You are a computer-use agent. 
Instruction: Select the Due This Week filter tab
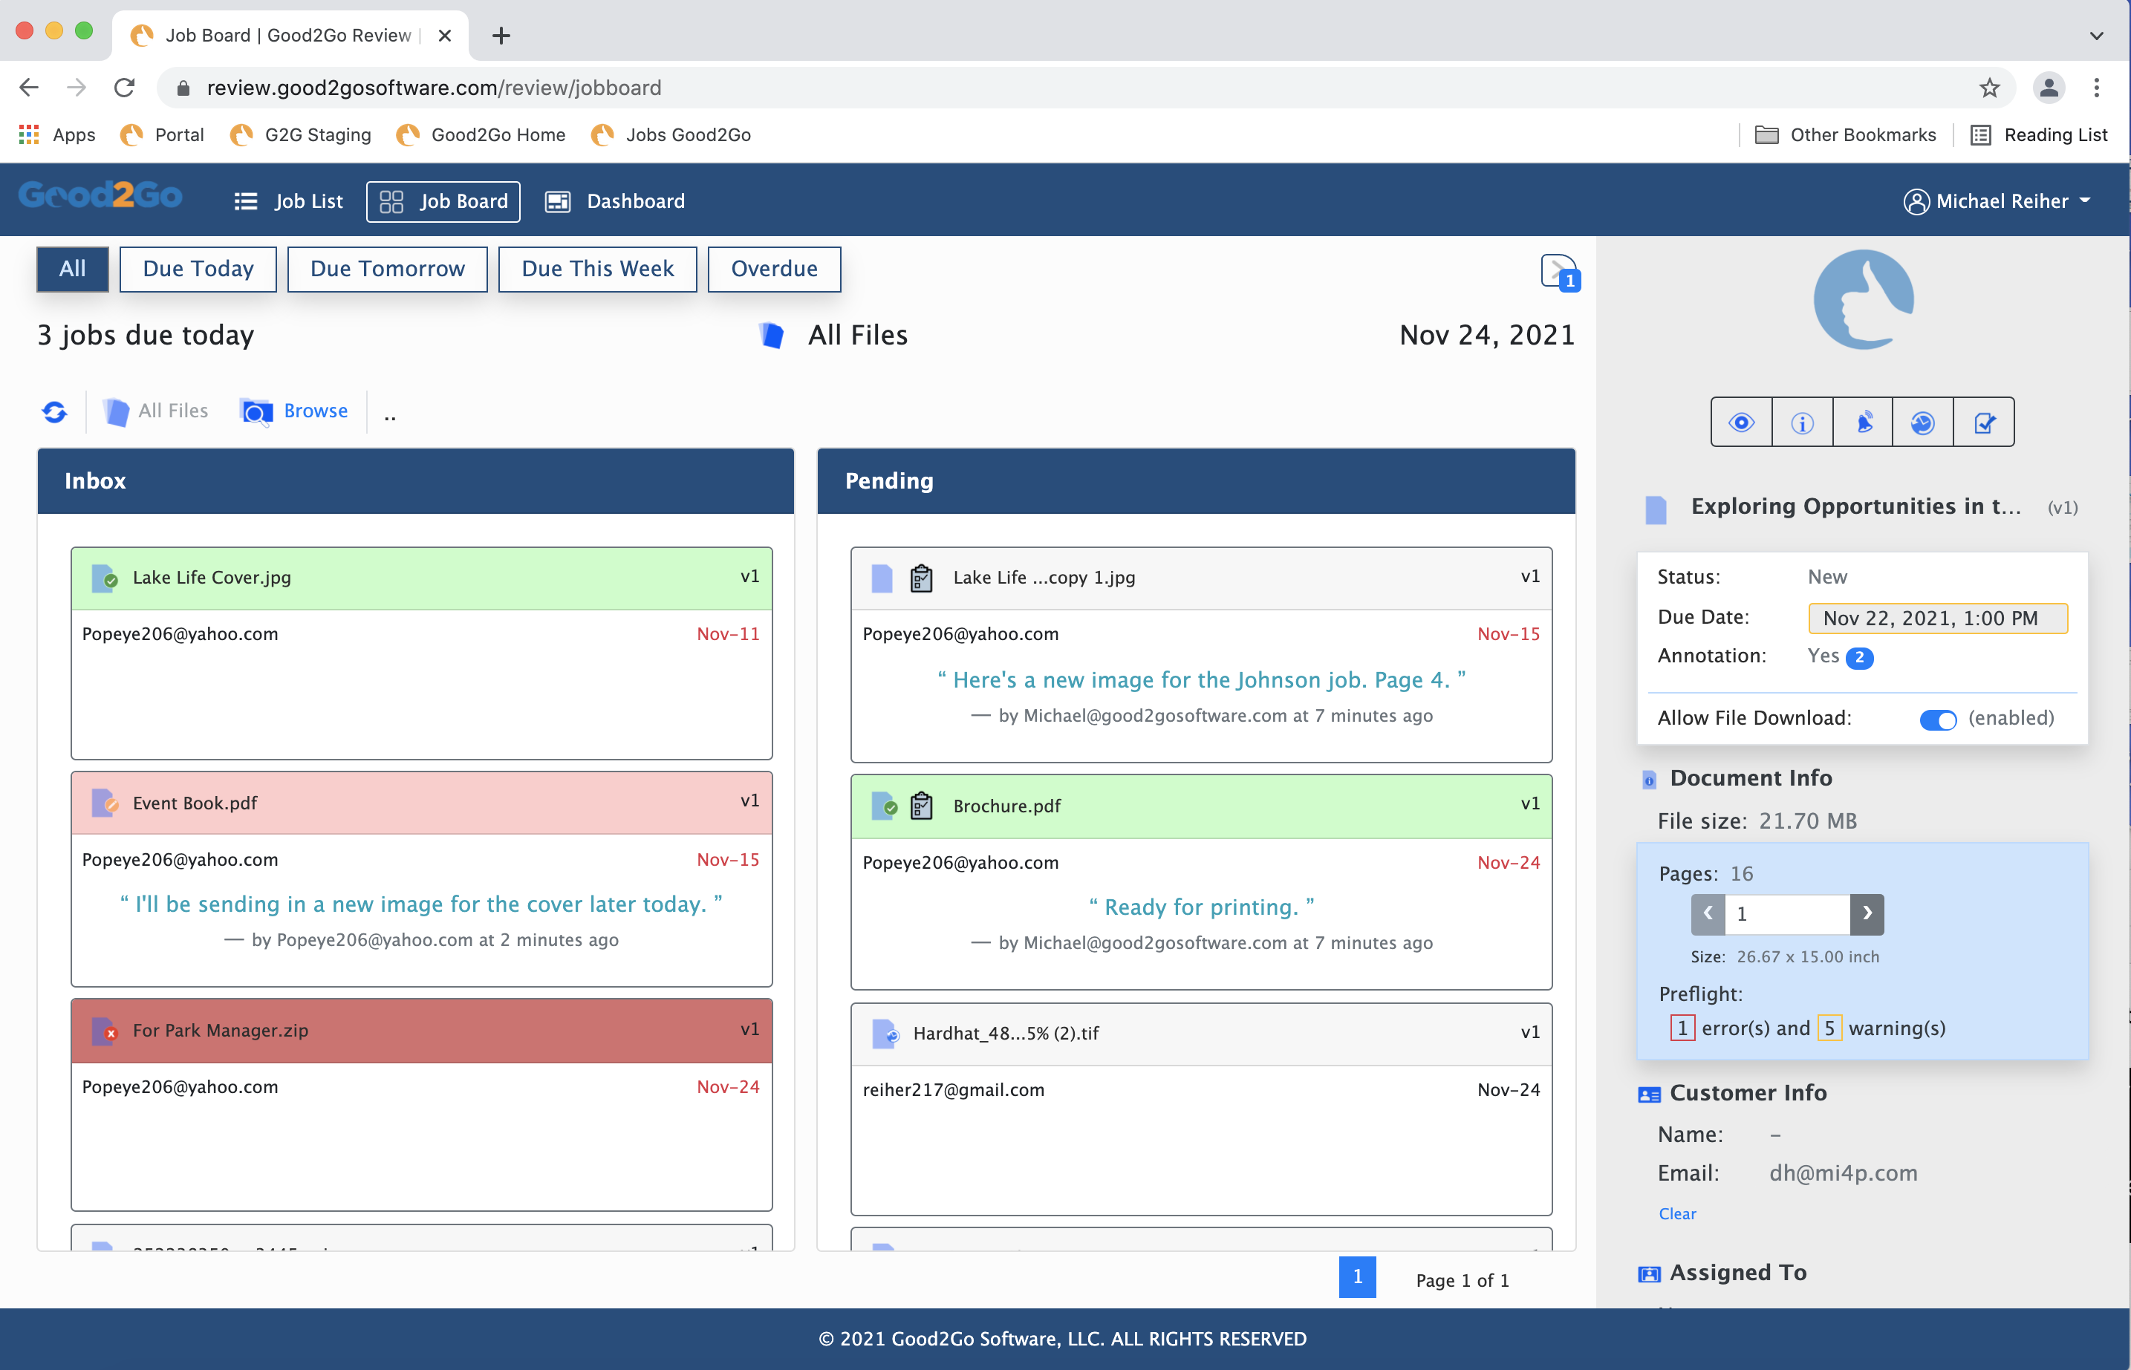point(597,269)
